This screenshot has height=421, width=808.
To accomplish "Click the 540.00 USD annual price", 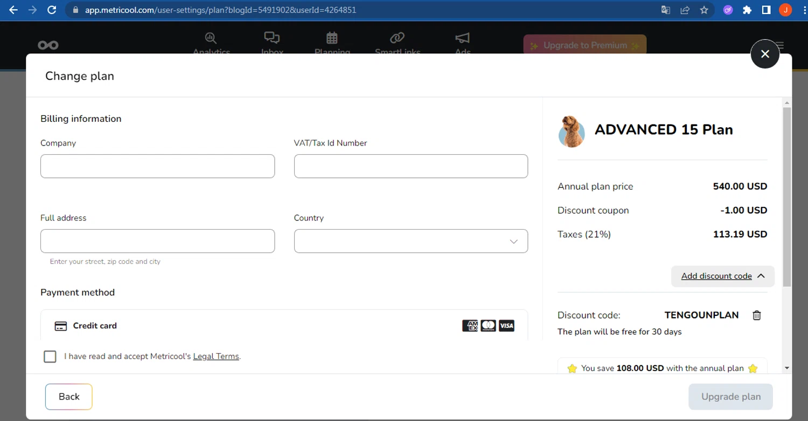I will click(740, 187).
